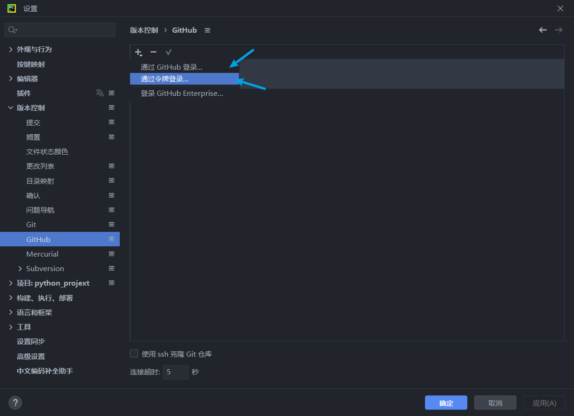Click project-level icon beside Subversion
574x416 pixels.
click(112, 268)
